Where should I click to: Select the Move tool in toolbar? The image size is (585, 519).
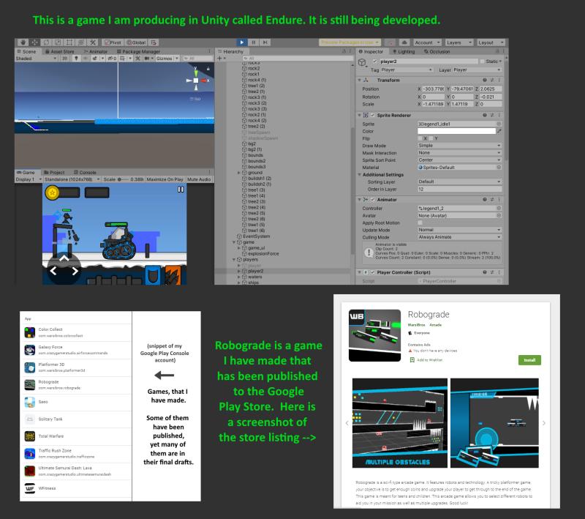[x=34, y=42]
